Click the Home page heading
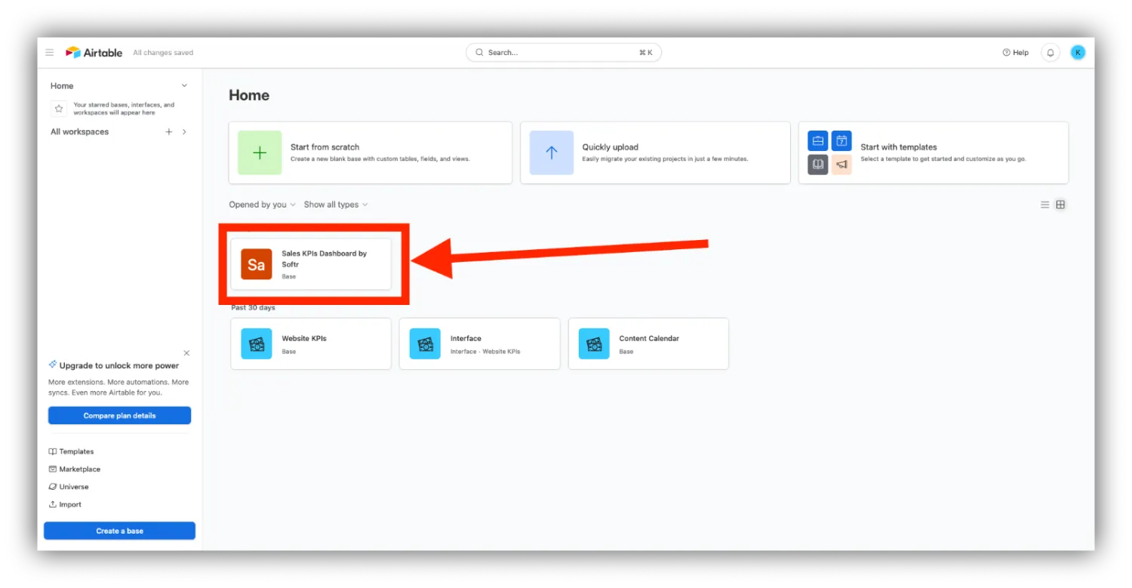The width and height of the screenshot is (1132, 588). pyautogui.click(x=249, y=95)
